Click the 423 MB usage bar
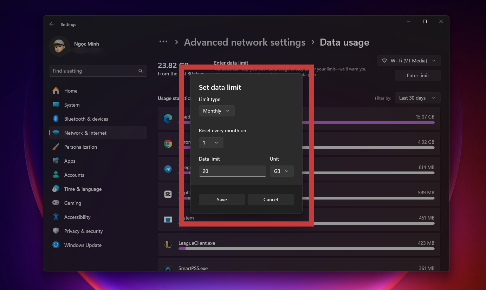 (x=306, y=249)
